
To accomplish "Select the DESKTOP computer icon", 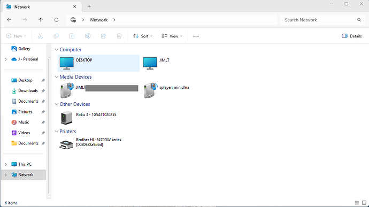I will point(67,63).
